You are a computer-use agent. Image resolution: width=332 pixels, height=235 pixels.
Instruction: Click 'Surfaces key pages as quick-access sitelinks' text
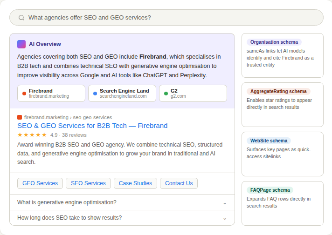tap(279, 153)
